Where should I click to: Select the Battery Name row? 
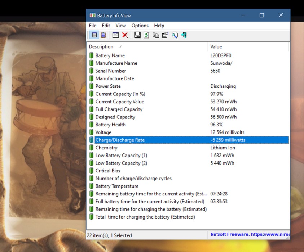coord(189,55)
